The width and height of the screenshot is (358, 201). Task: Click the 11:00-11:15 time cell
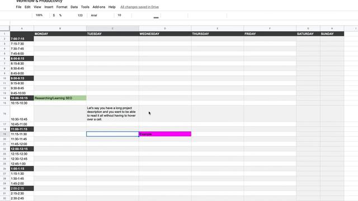coord(22,129)
